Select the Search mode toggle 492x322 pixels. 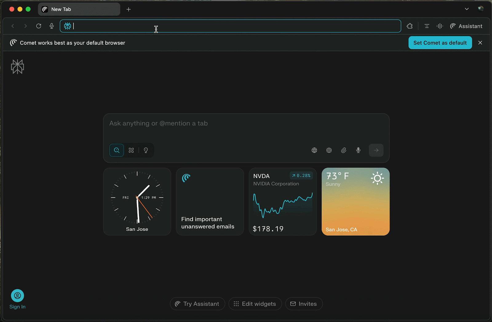[117, 150]
